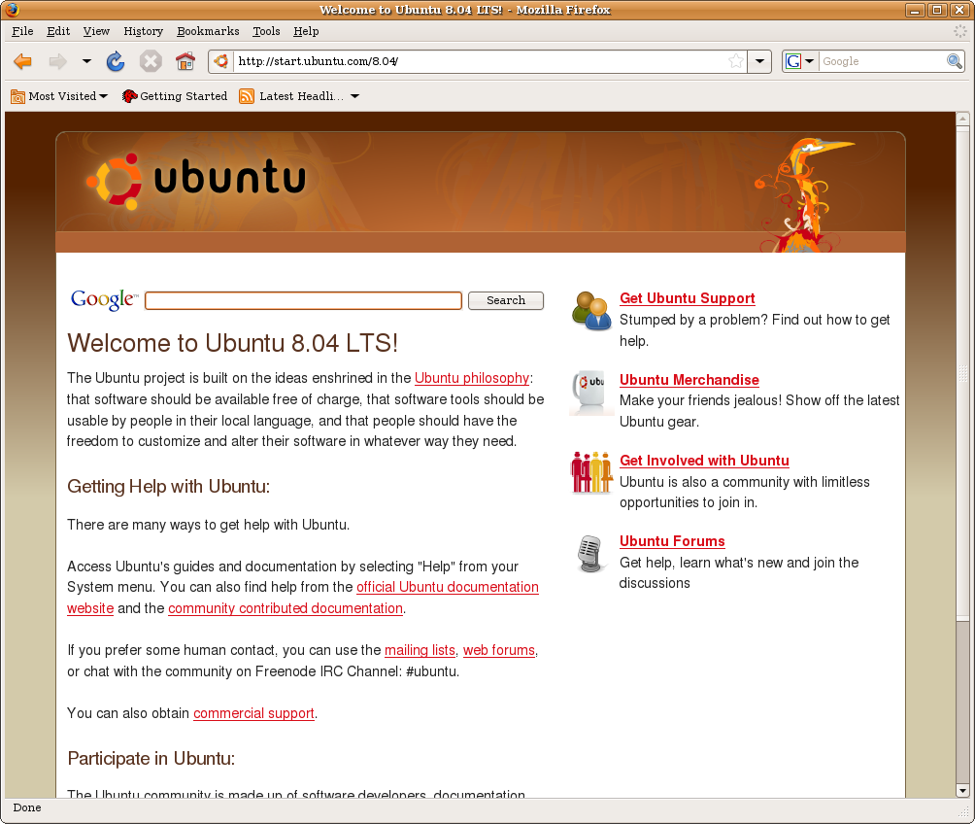
Task: Click the Get Ubuntu Support people icon
Action: coord(591,311)
